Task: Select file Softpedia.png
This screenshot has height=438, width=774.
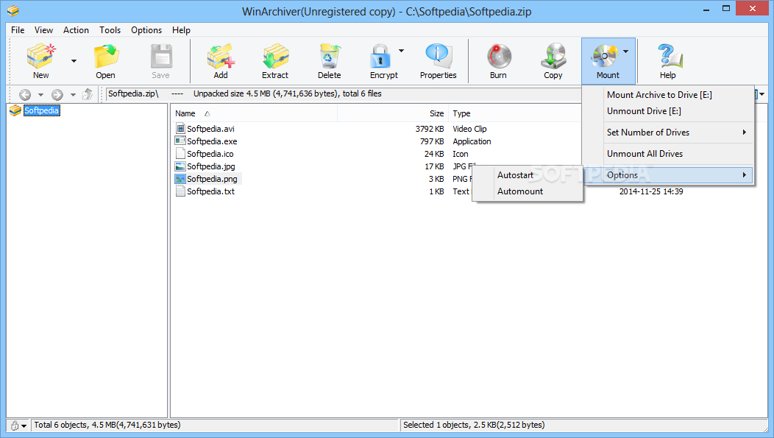Action: [x=212, y=180]
